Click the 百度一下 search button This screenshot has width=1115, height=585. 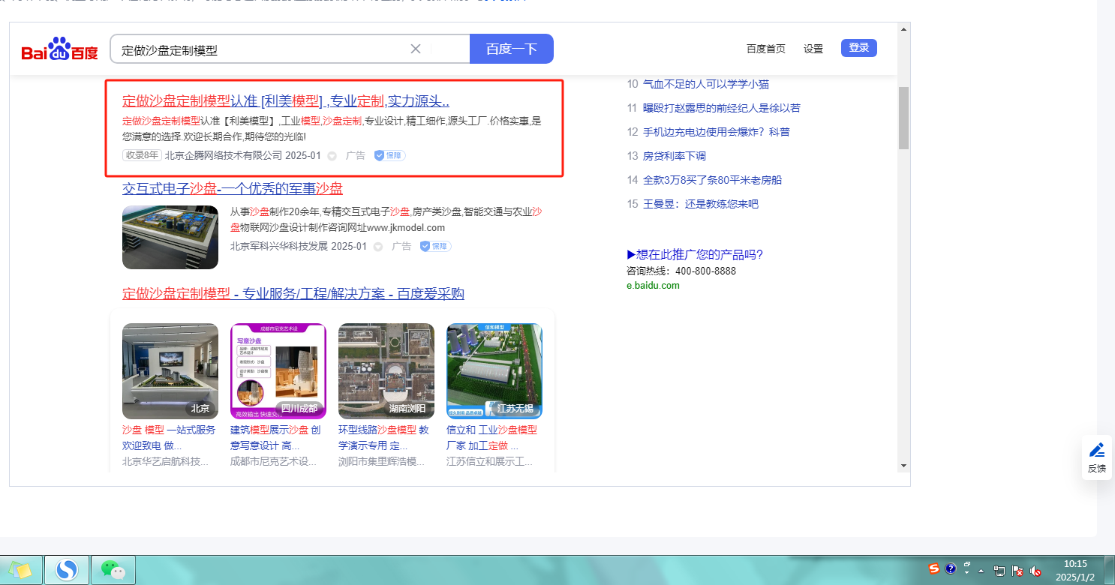(511, 49)
